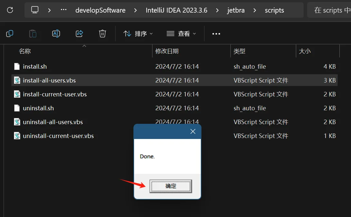Go to developSoftware folder in breadcrumb
The width and height of the screenshot is (351, 217).
click(100, 10)
